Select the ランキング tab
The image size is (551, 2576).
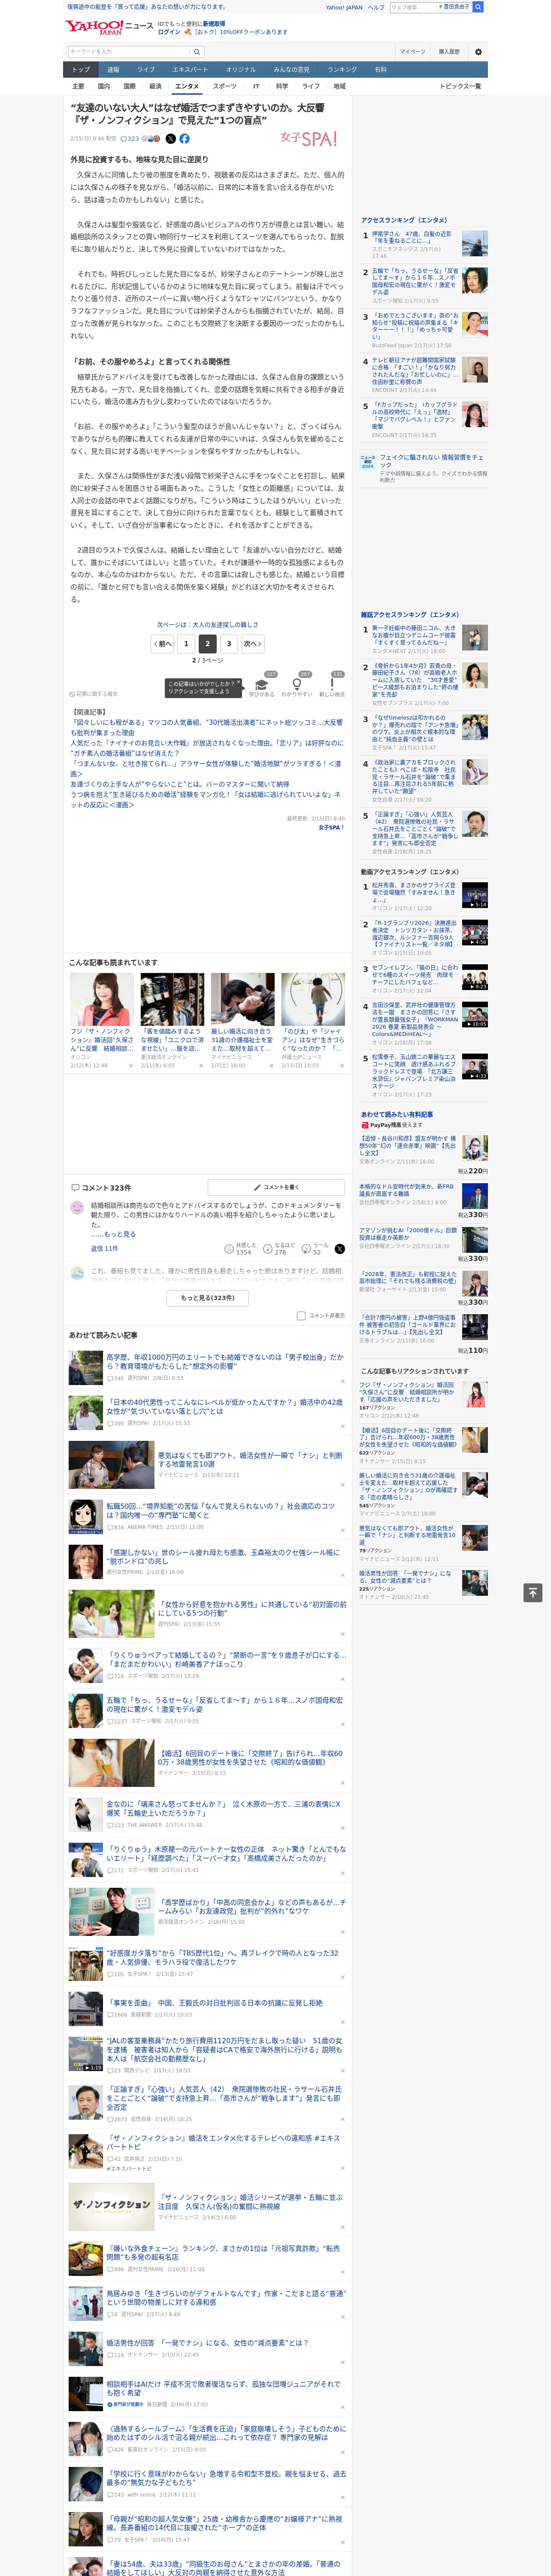342,70
